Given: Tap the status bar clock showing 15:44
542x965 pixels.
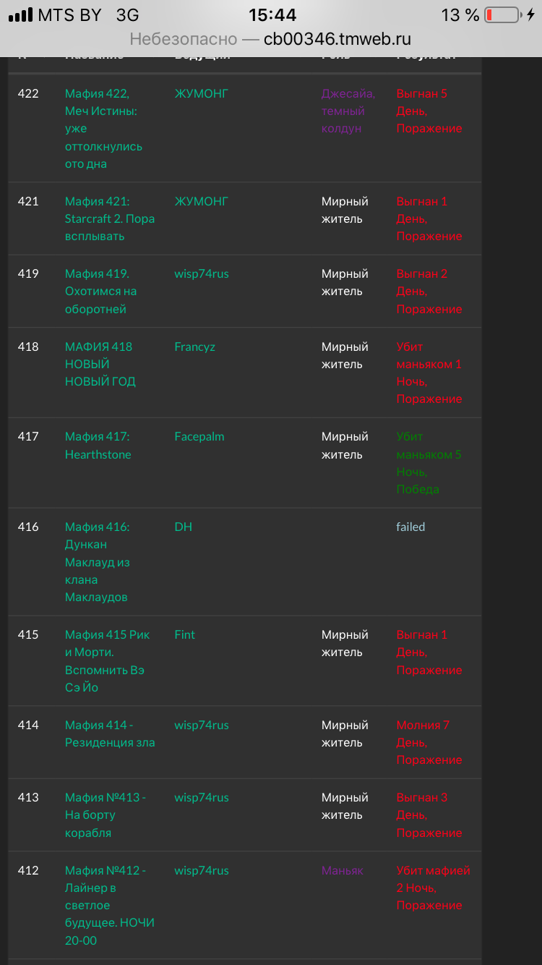Looking at the screenshot, I should [272, 15].
